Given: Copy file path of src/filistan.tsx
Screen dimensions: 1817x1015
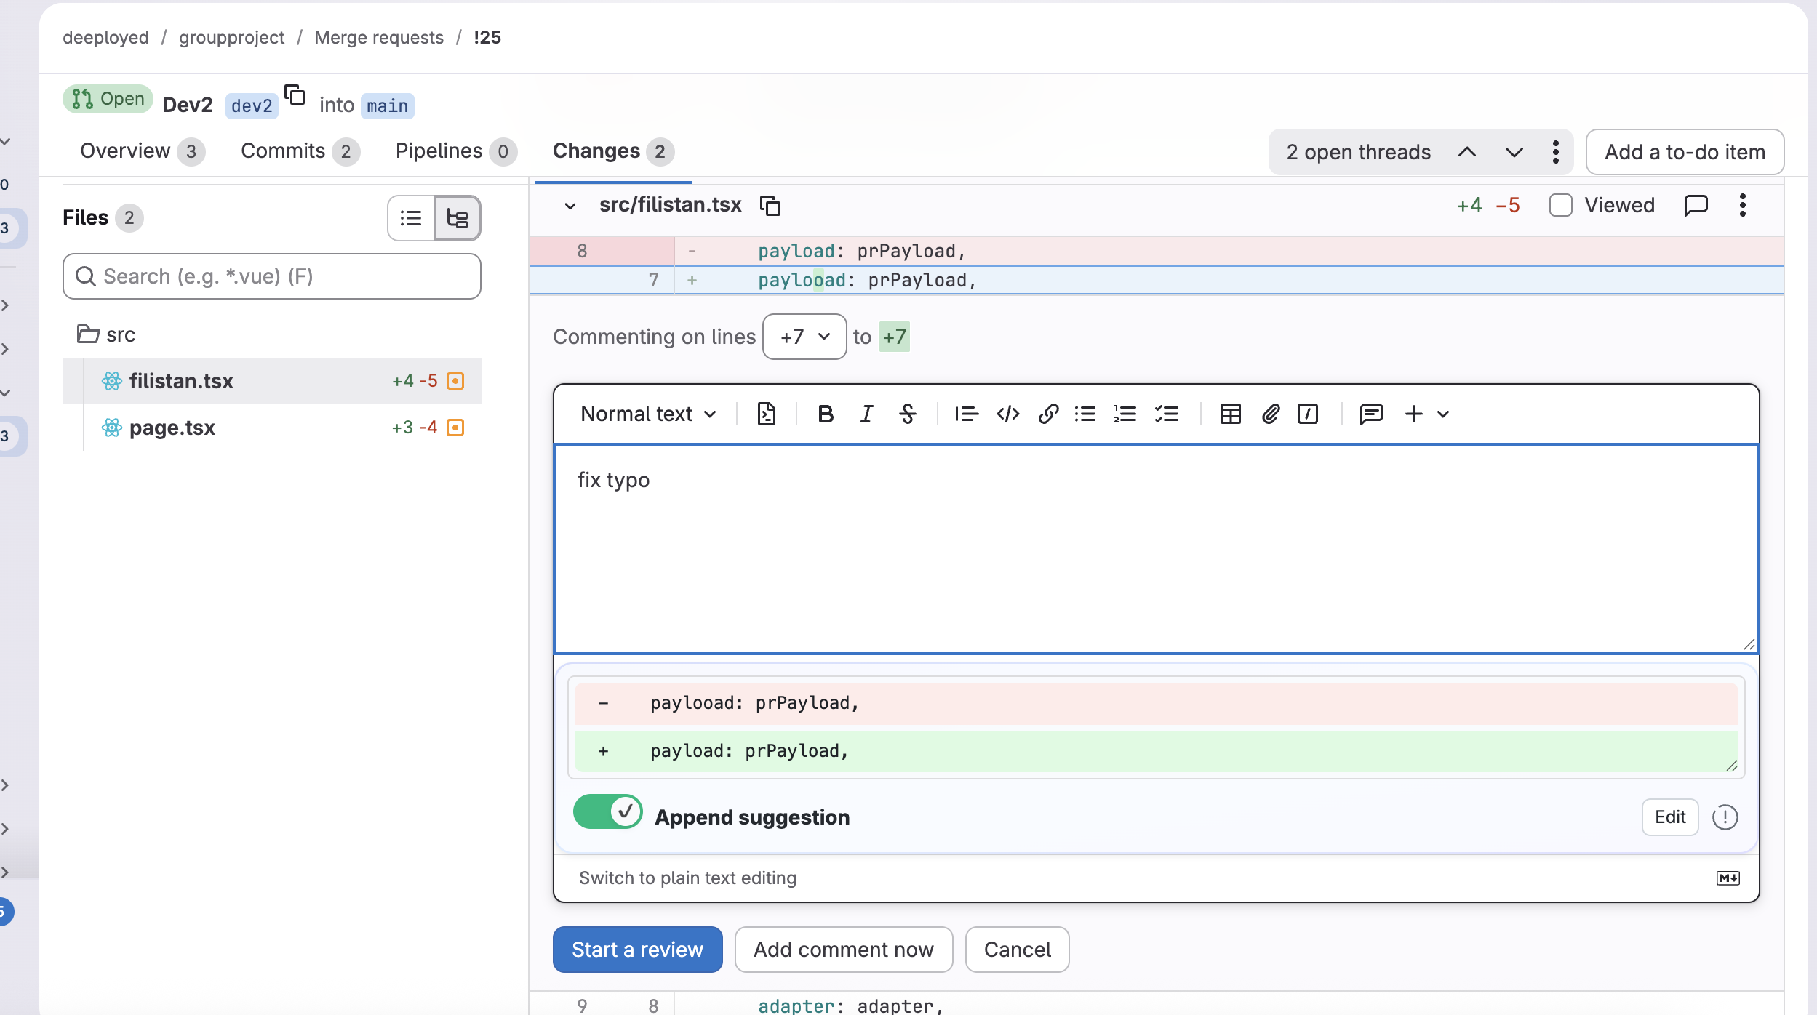Looking at the screenshot, I should [770, 206].
